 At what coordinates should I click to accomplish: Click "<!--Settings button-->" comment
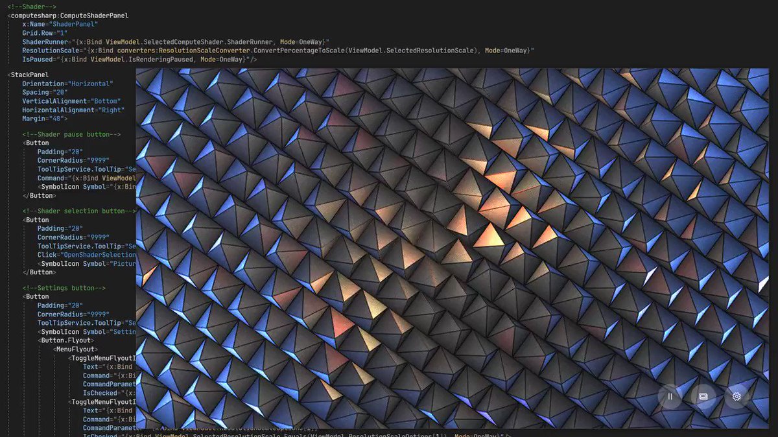click(64, 288)
